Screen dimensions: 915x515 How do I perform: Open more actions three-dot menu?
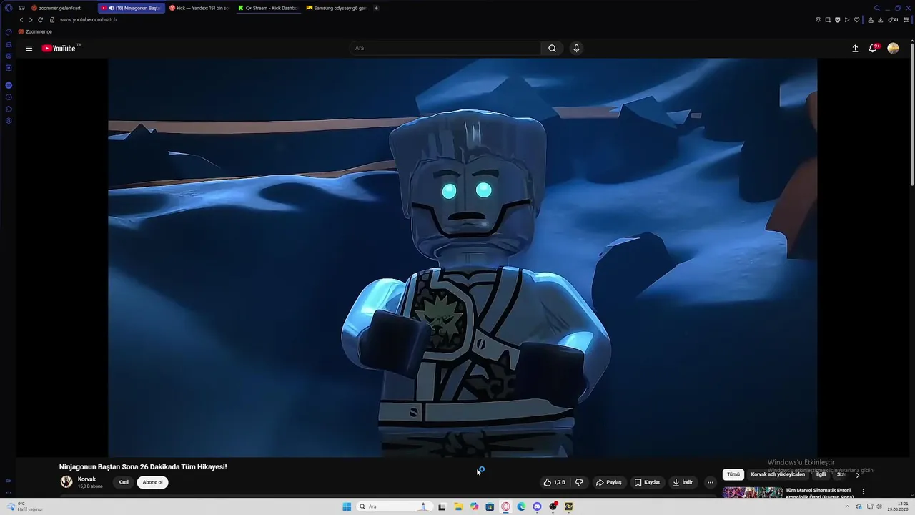tap(710, 482)
